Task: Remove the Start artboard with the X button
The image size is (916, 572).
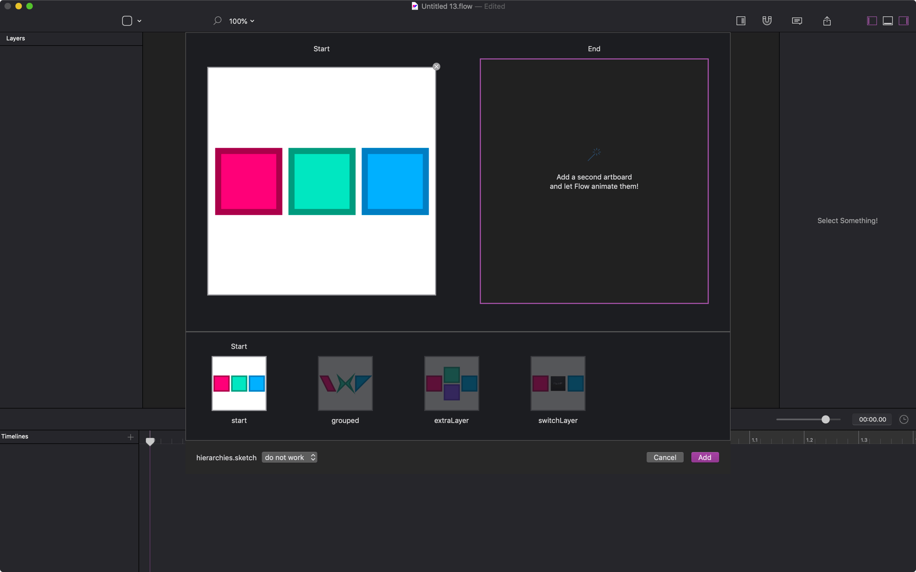Action: [436, 67]
